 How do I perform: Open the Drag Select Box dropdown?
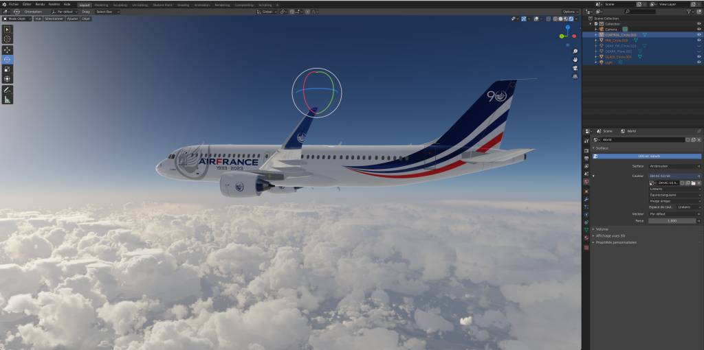107,12
